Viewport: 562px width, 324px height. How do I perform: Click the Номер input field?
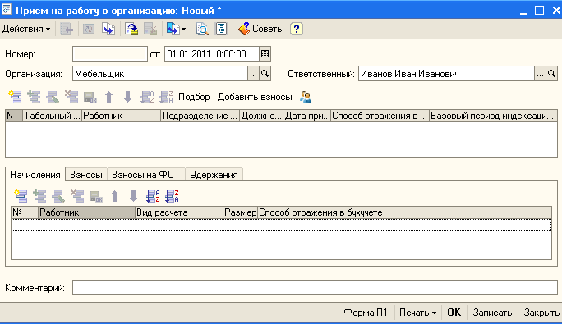pyautogui.click(x=110, y=54)
